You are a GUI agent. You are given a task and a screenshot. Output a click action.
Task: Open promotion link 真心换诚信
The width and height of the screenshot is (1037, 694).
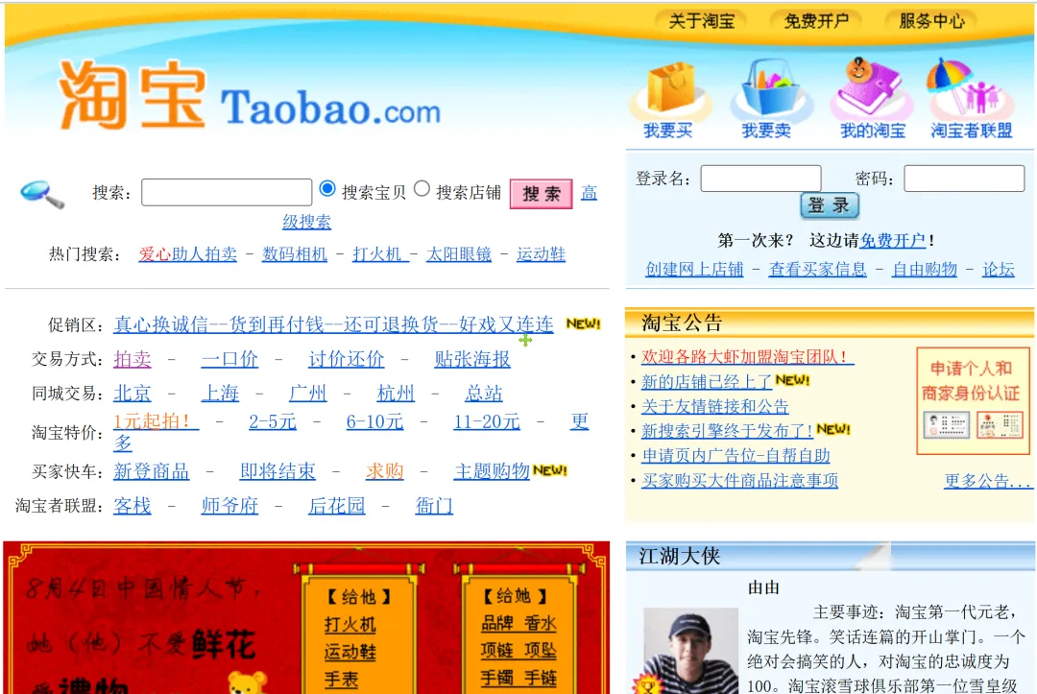(x=333, y=323)
